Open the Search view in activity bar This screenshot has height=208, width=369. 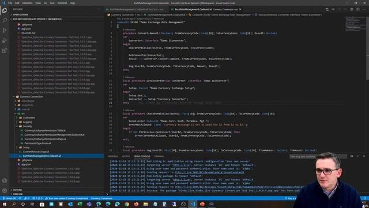5,20
